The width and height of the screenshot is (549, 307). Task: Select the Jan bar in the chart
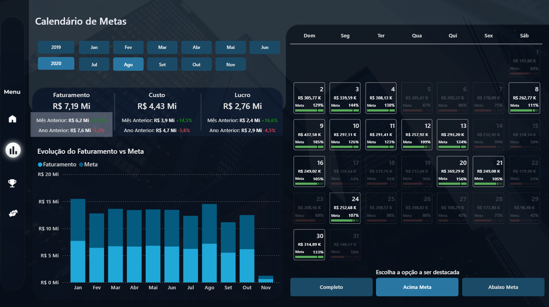[x=78, y=241]
